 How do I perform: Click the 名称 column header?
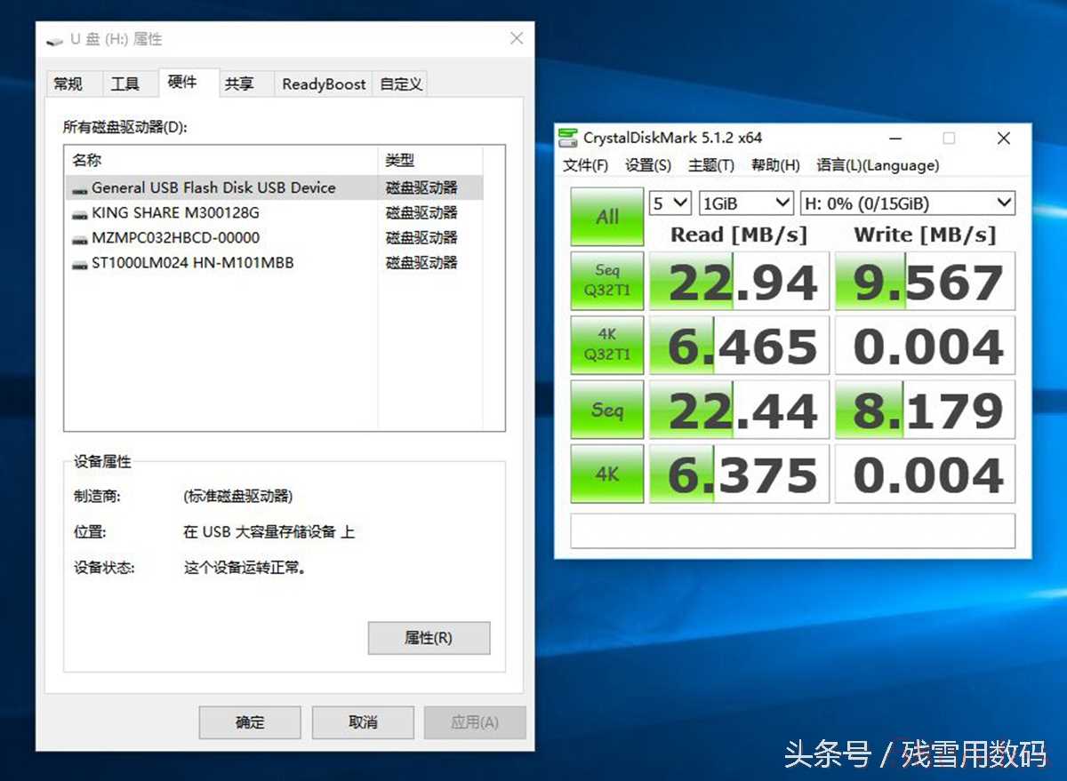(x=222, y=160)
